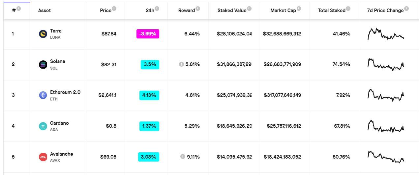Click Terra's pink -3.99% change badge

click(x=148, y=34)
